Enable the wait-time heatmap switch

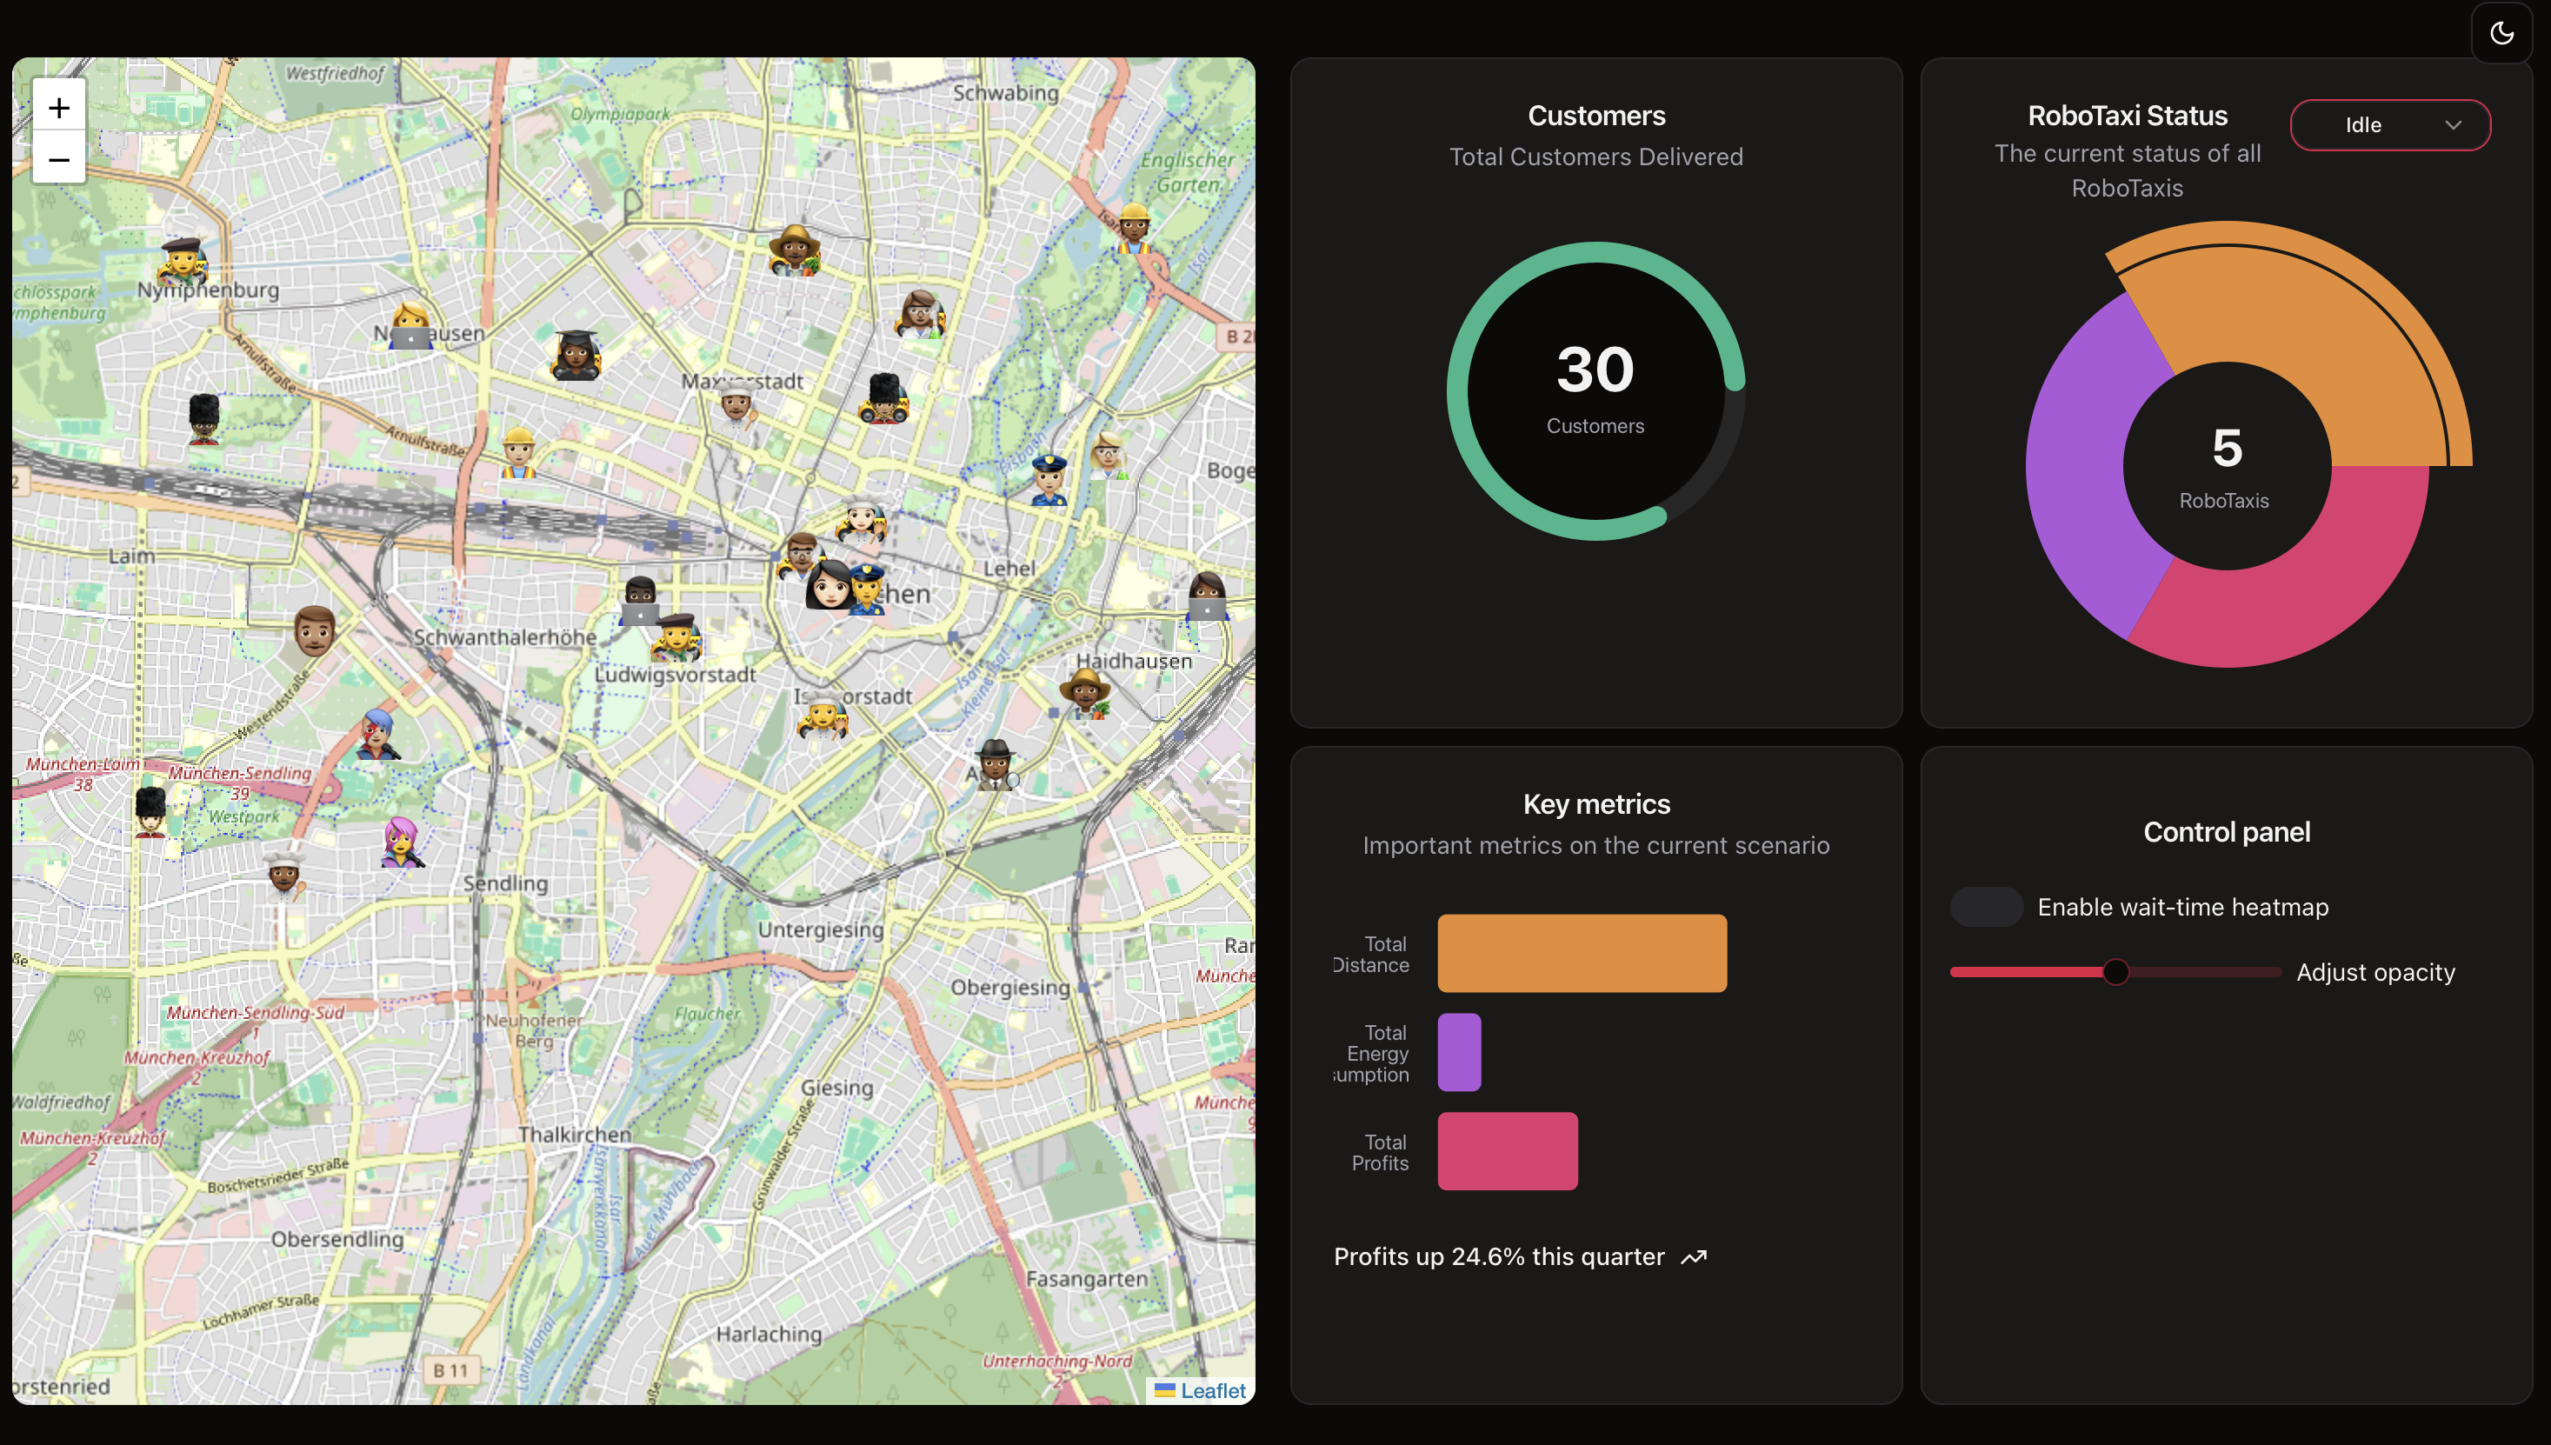pos(1986,906)
